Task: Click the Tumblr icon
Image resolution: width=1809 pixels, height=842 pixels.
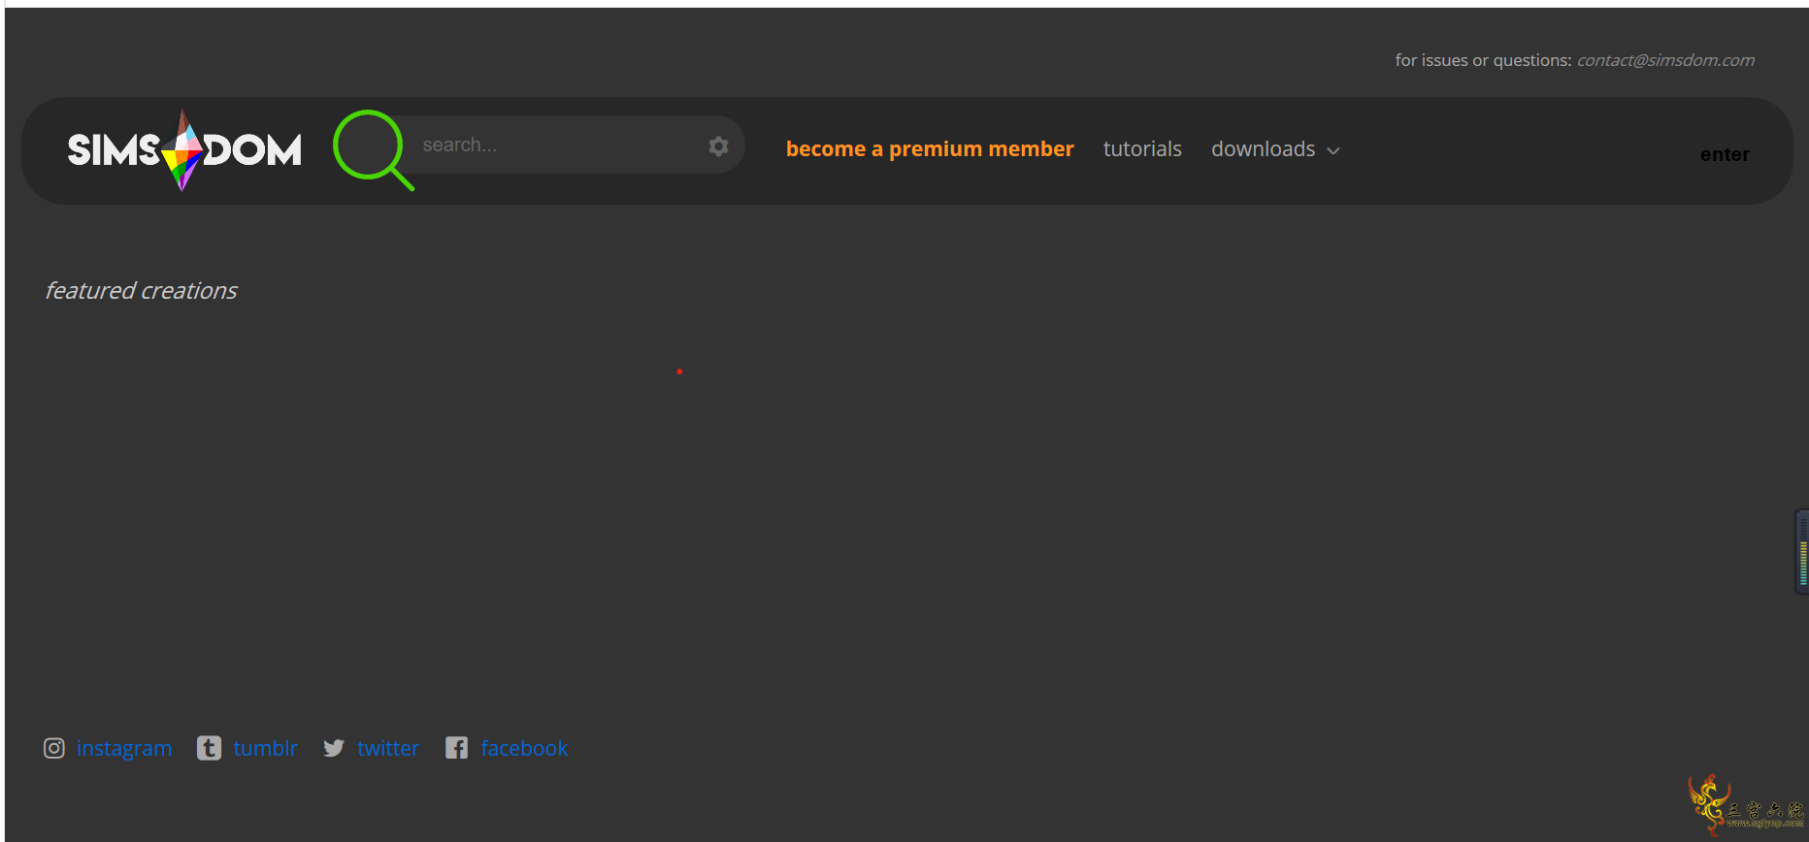Action: pyautogui.click(x=209, y=748)
